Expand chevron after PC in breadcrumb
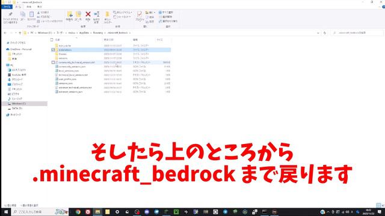385x216 pixels. 35,33
